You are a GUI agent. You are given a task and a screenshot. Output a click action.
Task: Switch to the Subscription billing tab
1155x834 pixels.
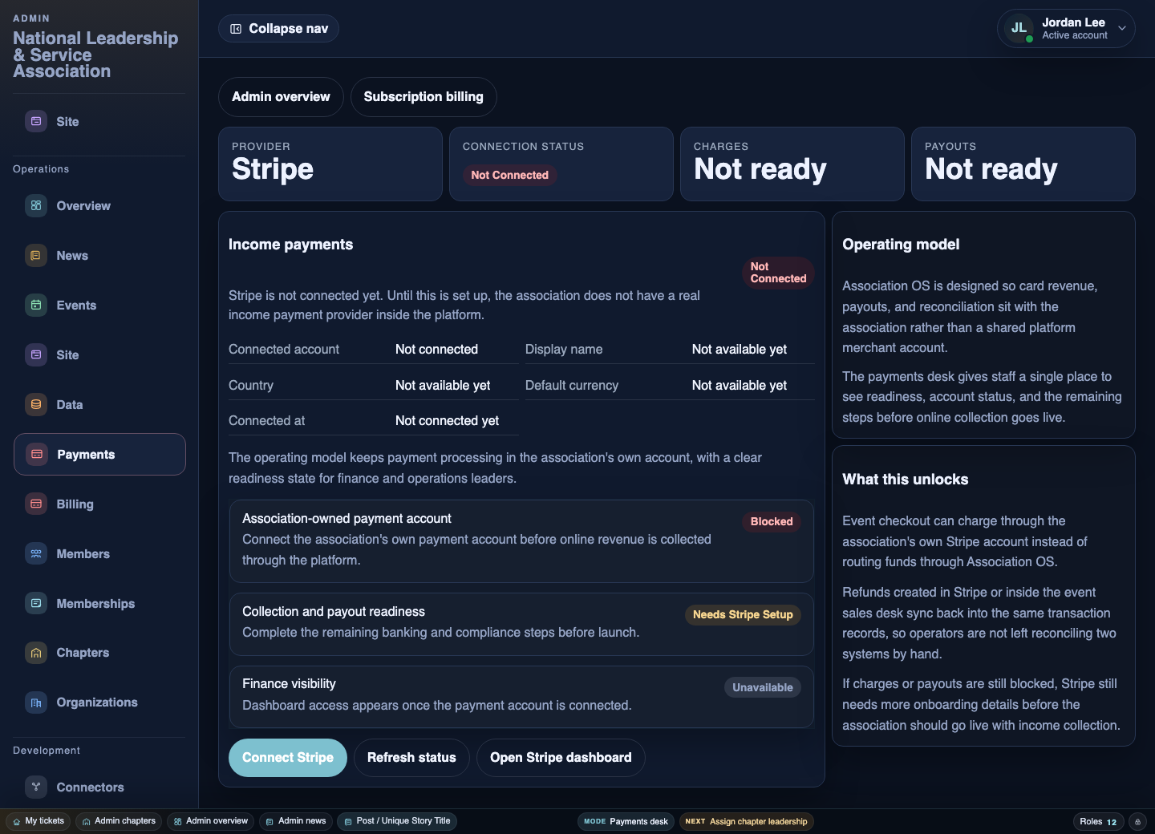pos(423,96)
